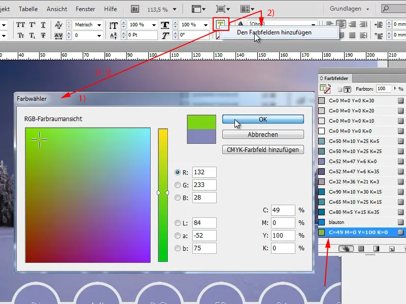Open the Hilfe menu
This screenshot has width=406, height=304.
[110, 9]
